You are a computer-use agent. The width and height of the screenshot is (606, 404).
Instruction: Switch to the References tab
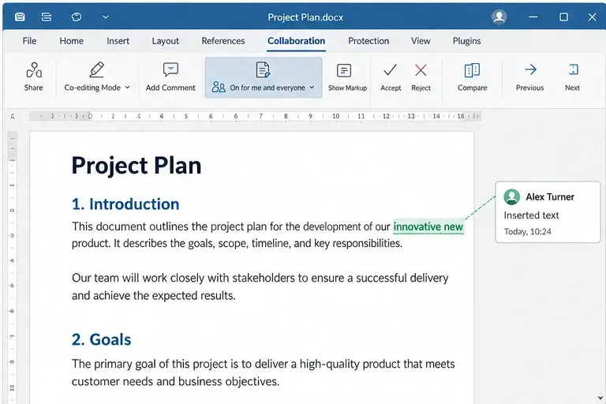[223, 41]
